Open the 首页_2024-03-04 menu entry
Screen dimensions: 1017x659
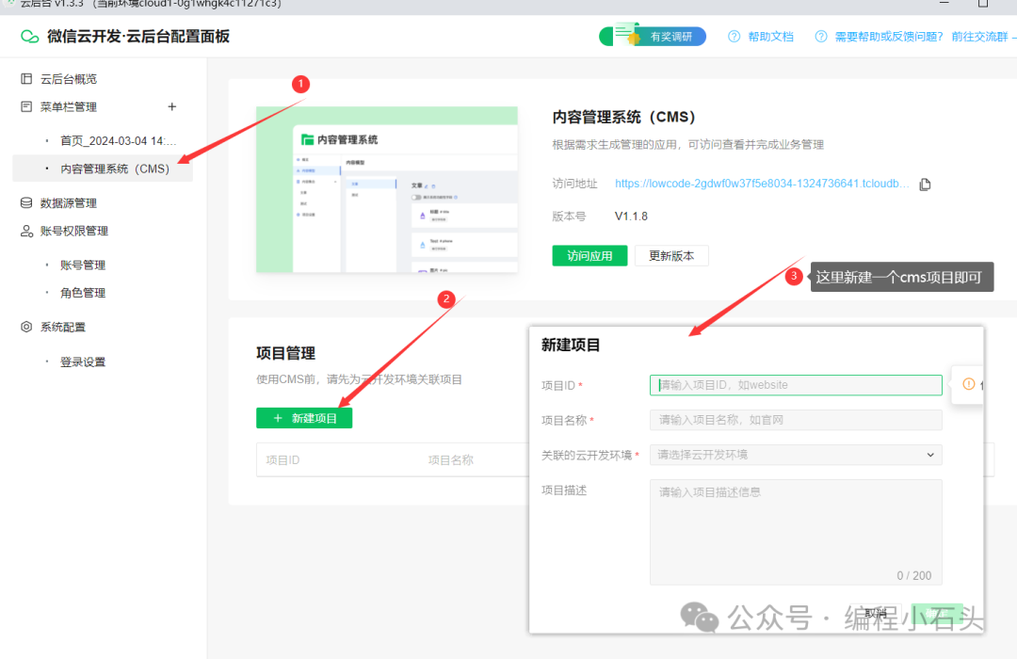118,141
